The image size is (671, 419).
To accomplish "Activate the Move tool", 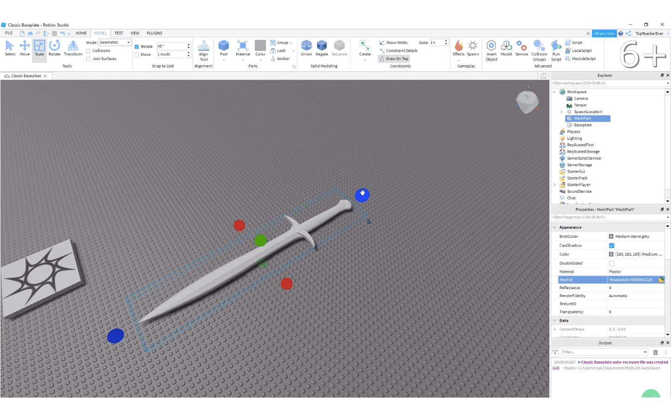I will [25, 48].
